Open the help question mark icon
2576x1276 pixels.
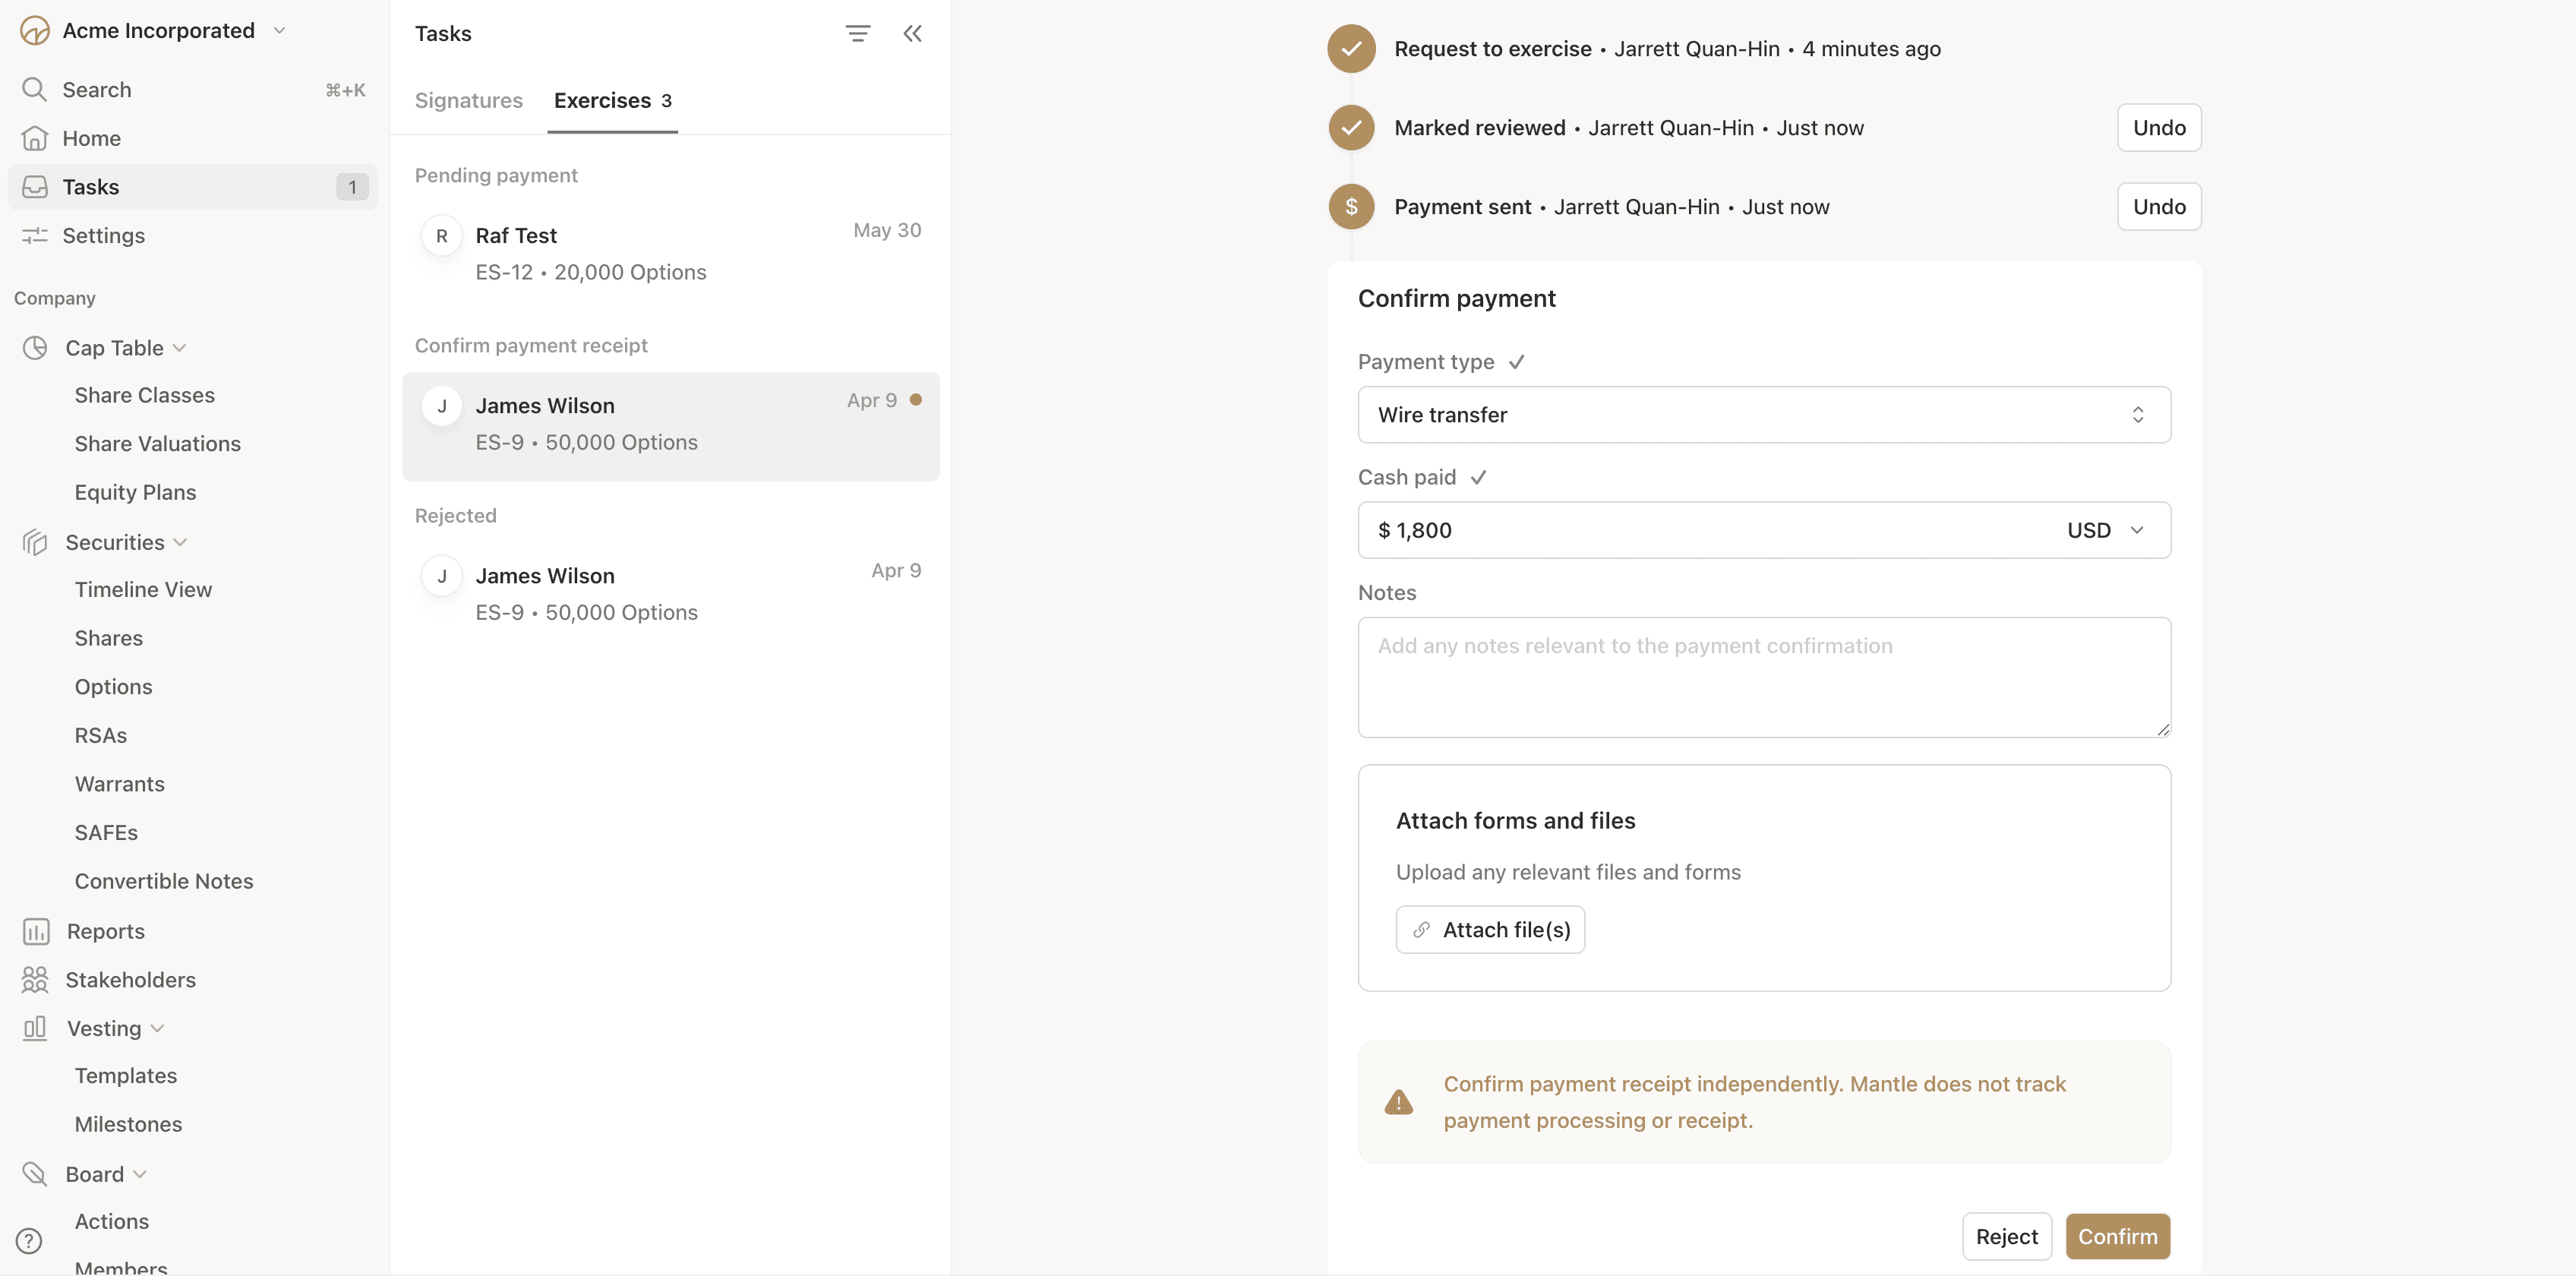[x=29, y=1241]
